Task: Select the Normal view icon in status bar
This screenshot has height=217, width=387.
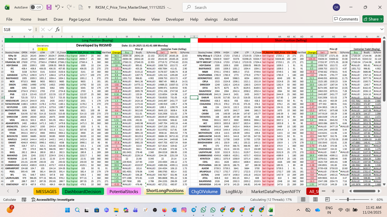Action: point(303,200)
